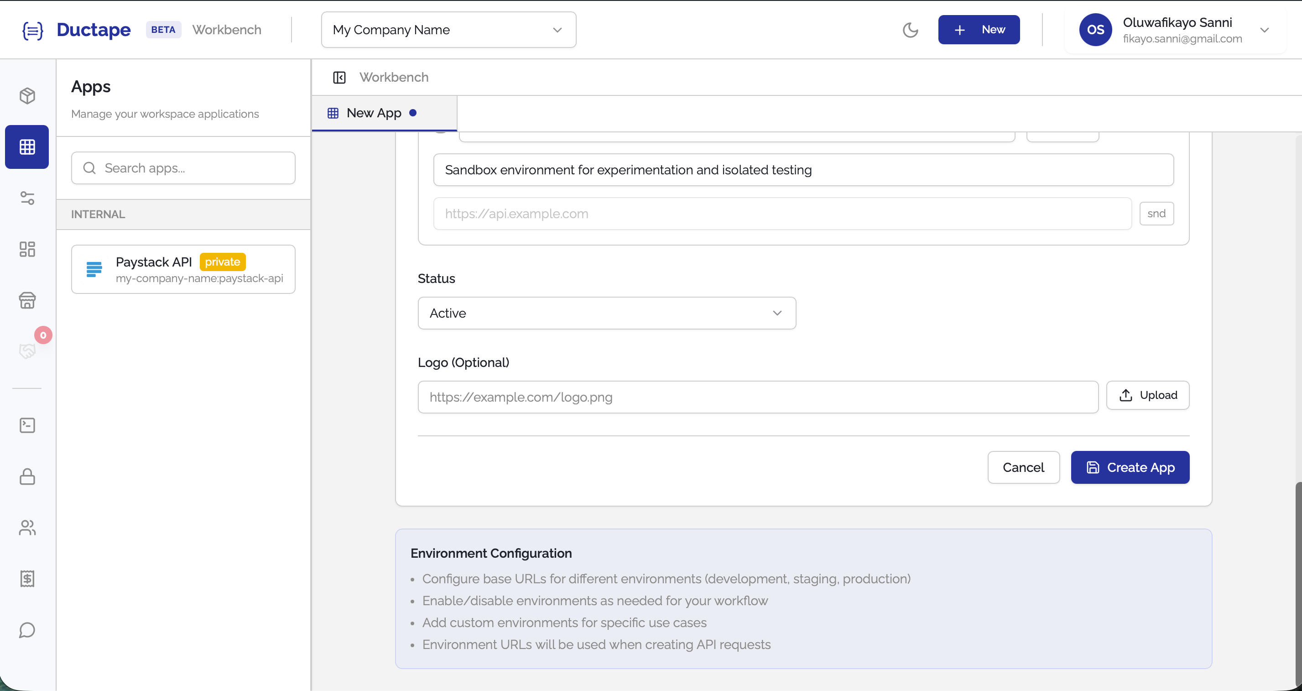Open the Terminal icon in sidebar

point(27,426)
